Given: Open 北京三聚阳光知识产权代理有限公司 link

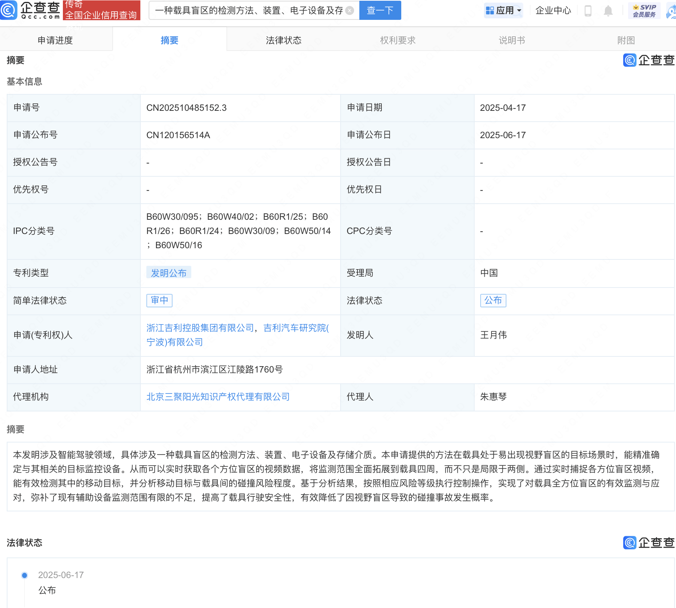Looking at the screenshot, I should coord(218,397).
